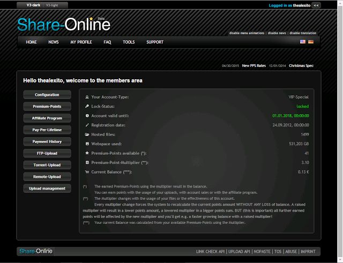Click the disk icon beside Webspace used

(x=87, y=144)
